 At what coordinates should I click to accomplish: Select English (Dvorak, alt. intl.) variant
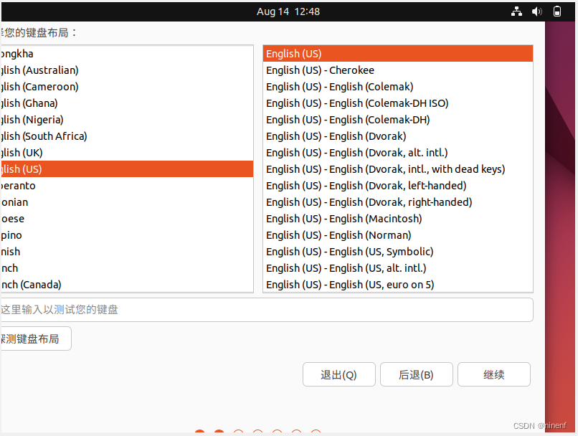398,153
